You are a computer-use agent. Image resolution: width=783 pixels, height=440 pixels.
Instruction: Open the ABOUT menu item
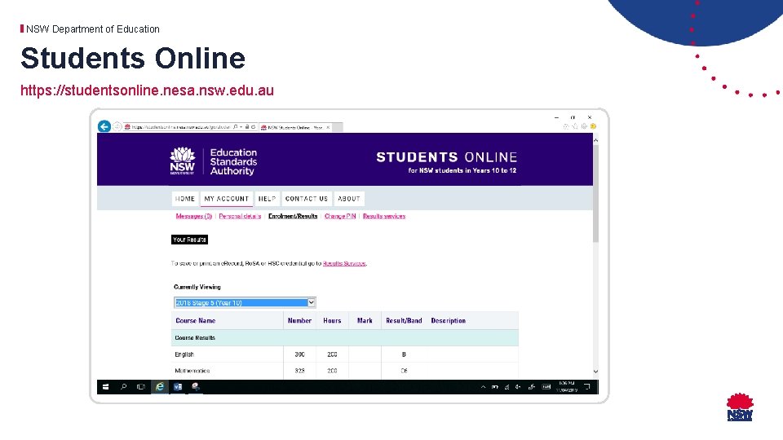click(349, 199)
